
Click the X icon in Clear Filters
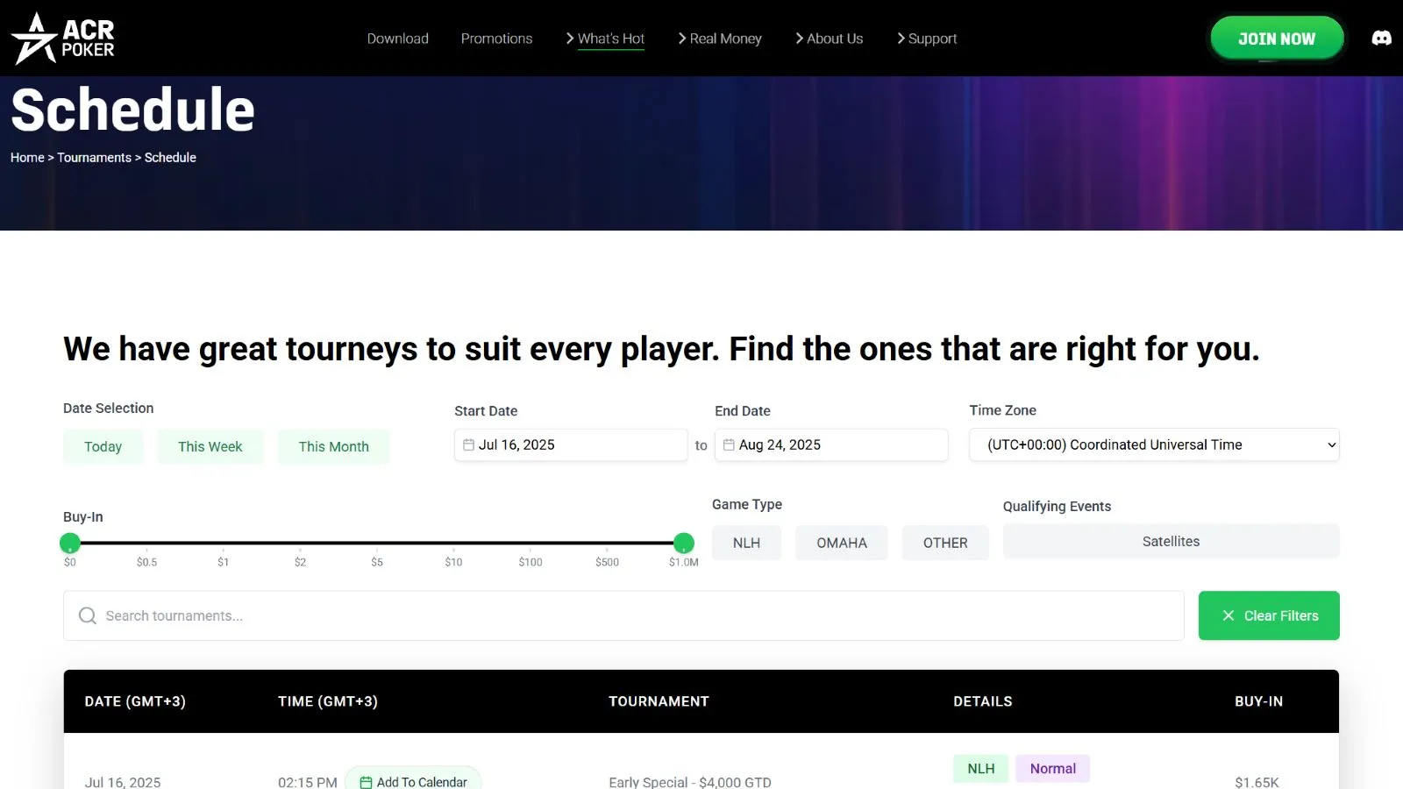point(1229,616)
